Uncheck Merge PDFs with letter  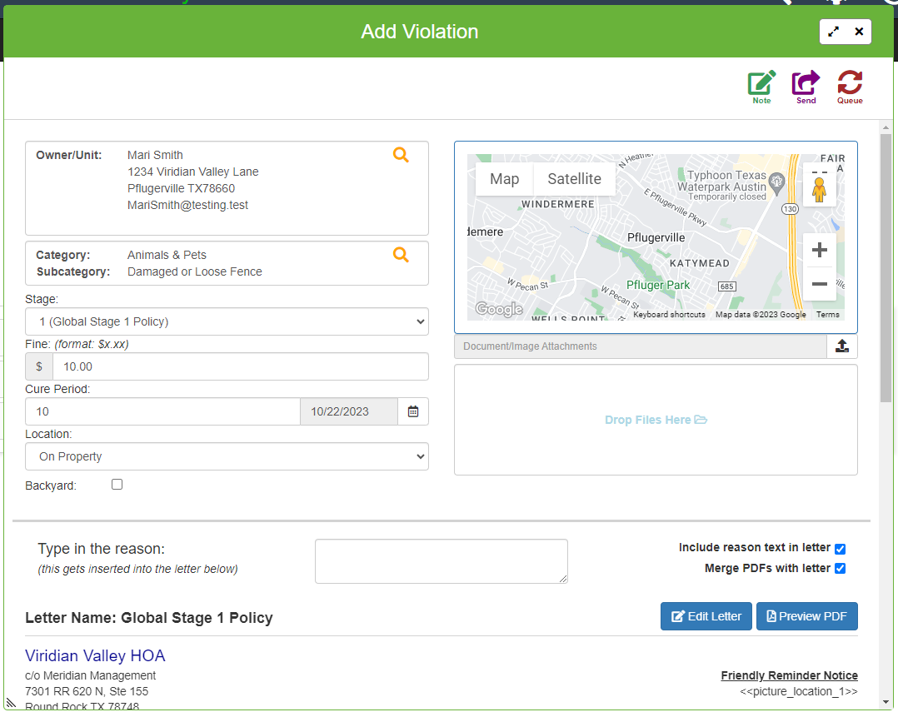[x=841, y=568]
